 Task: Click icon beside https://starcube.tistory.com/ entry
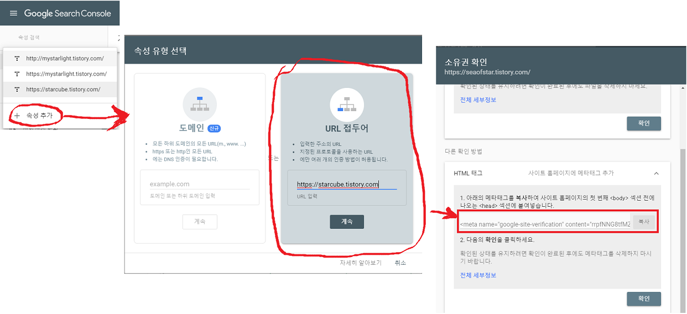pos(17,90)
